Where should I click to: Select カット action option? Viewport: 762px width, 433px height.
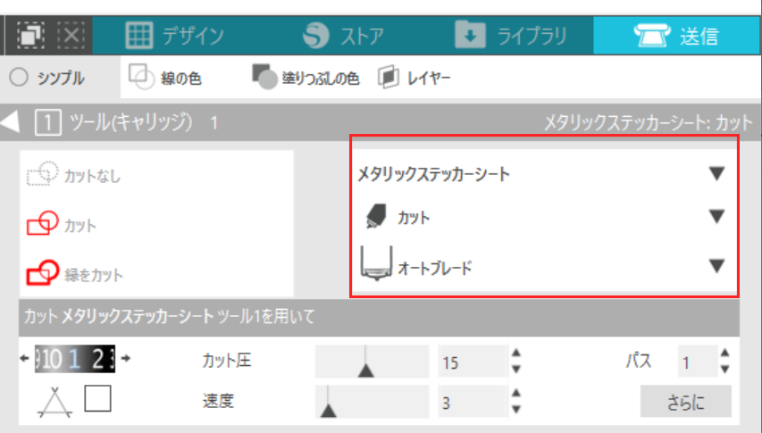pos(62,224)
